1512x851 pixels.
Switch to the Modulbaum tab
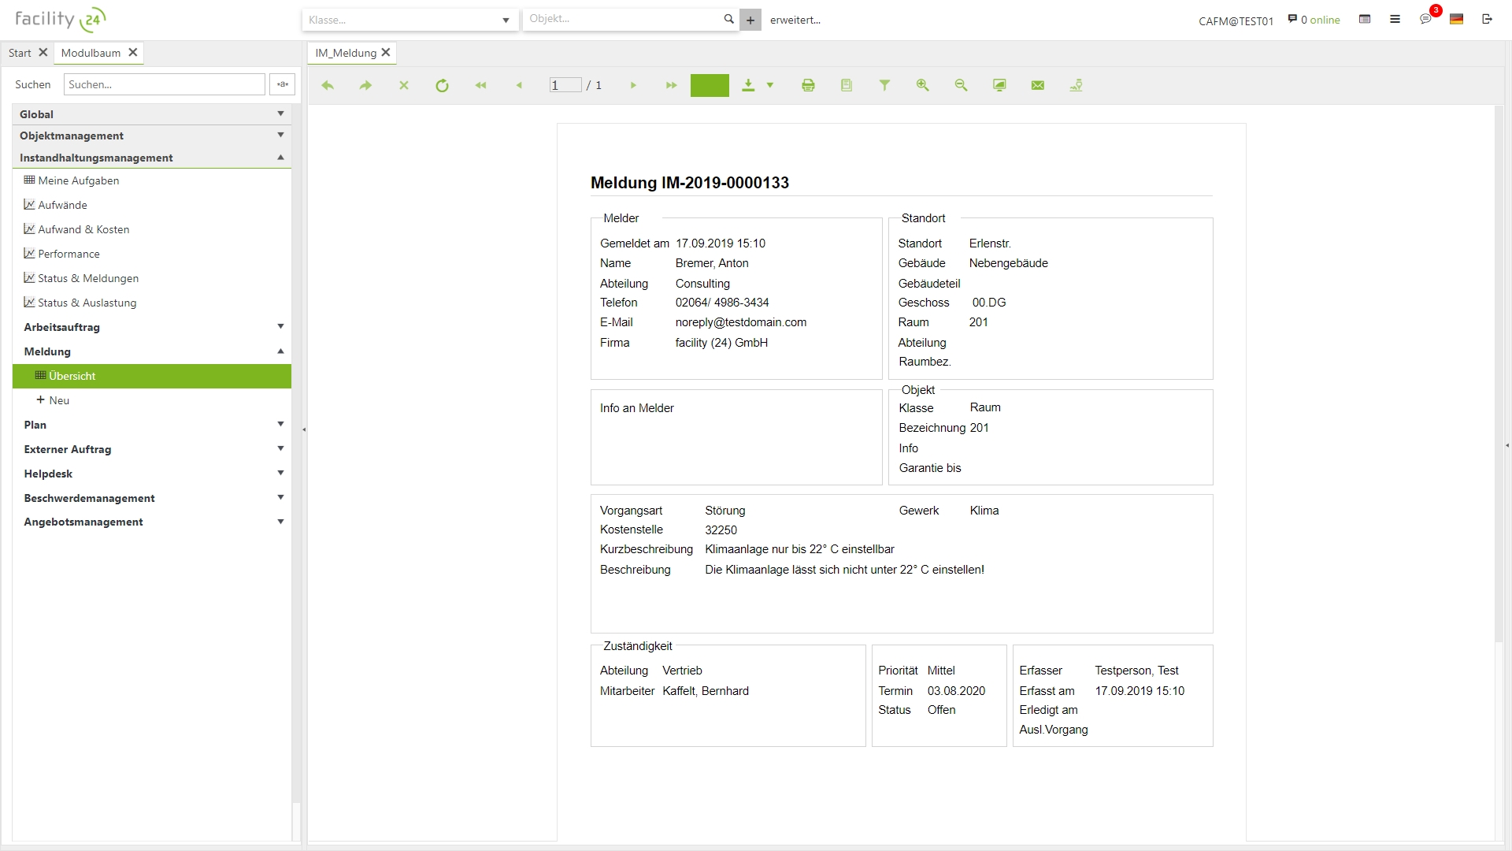[x=91, y=53]
